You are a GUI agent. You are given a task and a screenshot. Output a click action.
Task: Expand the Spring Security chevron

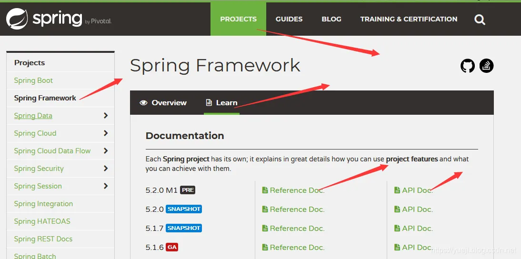pyautogui.click(x=106, y=169)
